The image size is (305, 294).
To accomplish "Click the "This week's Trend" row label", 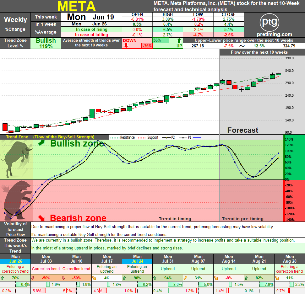I will point(15,248).
